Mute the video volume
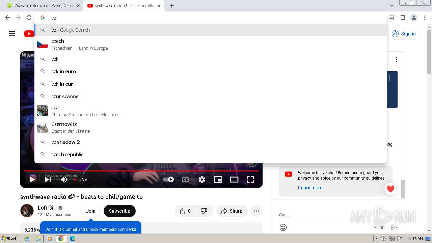 64,179
